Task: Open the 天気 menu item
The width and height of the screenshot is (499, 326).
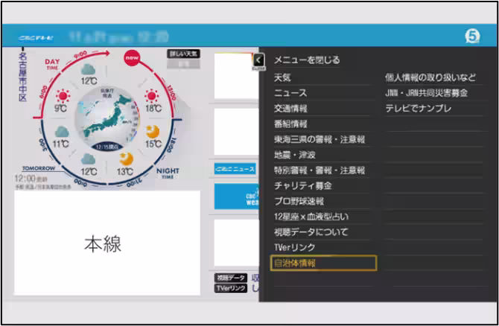Action: pyautogui.click(x=282, y=77)
